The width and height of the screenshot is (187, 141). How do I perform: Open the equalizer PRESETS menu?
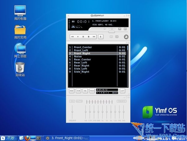(x=122, y=101)
